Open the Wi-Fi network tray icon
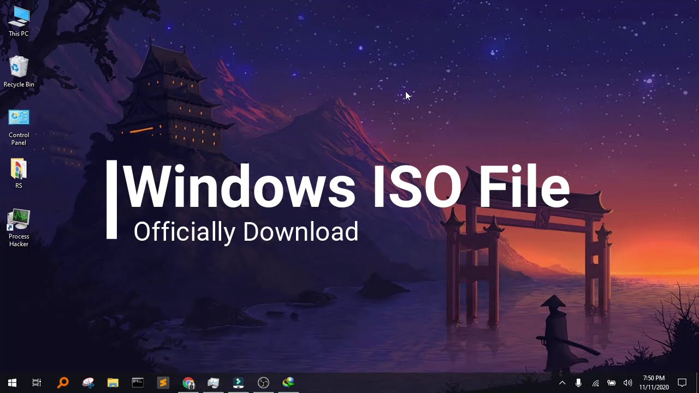 click(x=595, y=383)
